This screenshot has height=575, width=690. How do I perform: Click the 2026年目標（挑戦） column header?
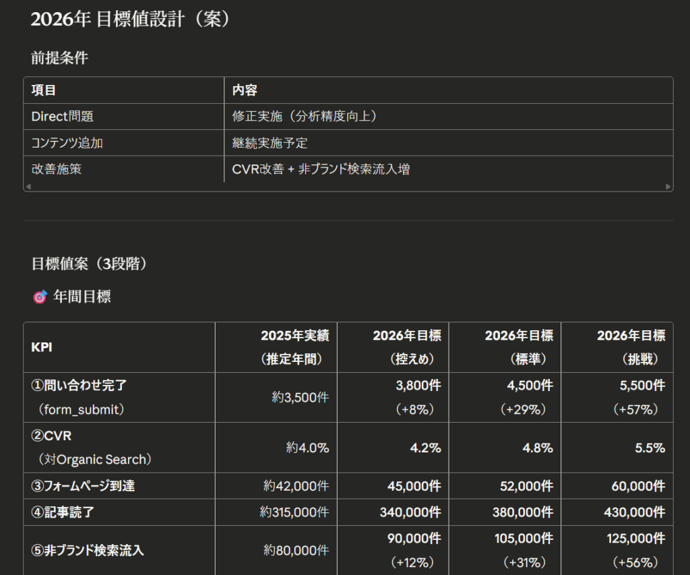pyautogui.click(x=631, y=347)
